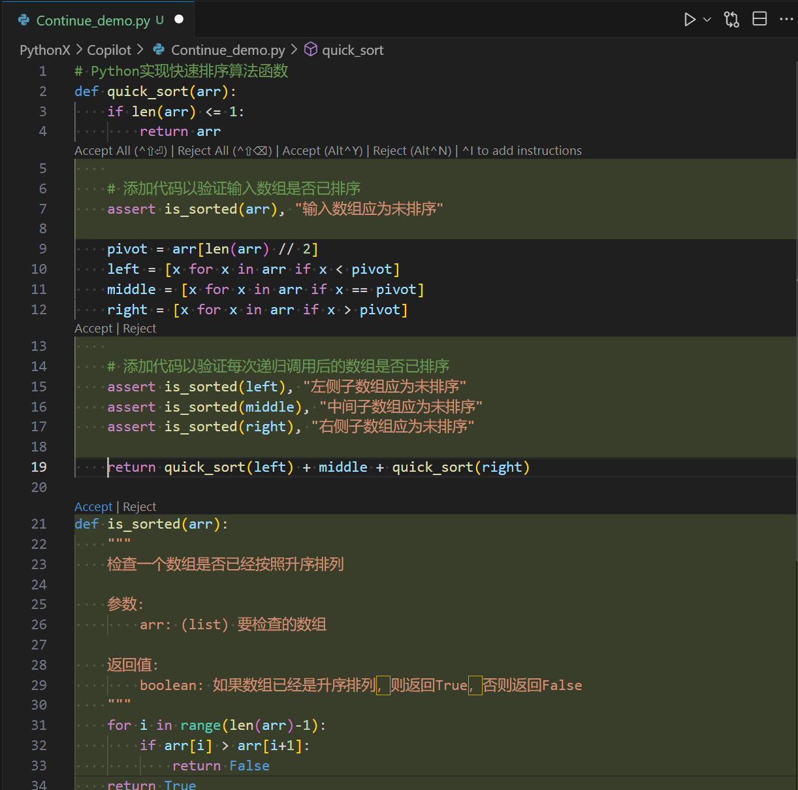Image resolution: width=798 pixels, height=790 pixels.
Task: Open PythonX breadcrumb folder
Action: (45, 50)
